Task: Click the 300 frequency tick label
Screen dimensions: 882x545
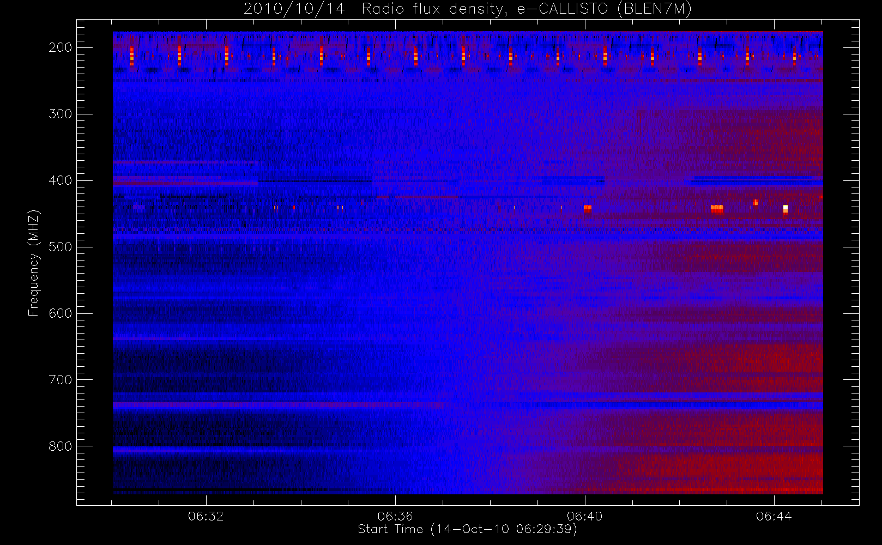Action: [61, 114]
